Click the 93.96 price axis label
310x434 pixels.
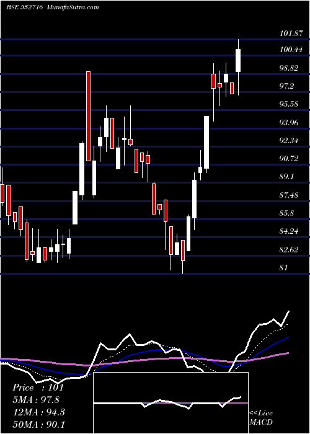289,122
